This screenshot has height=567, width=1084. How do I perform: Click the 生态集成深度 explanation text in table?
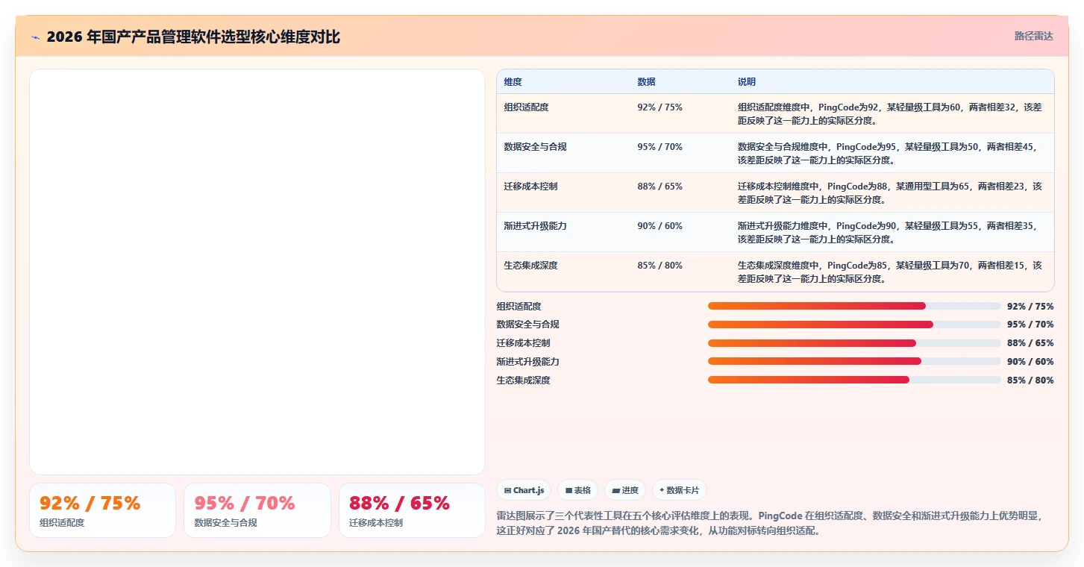tap(890, 272)
